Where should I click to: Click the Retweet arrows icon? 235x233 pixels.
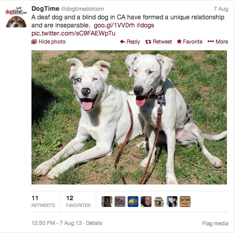click(x=148, y=42)
